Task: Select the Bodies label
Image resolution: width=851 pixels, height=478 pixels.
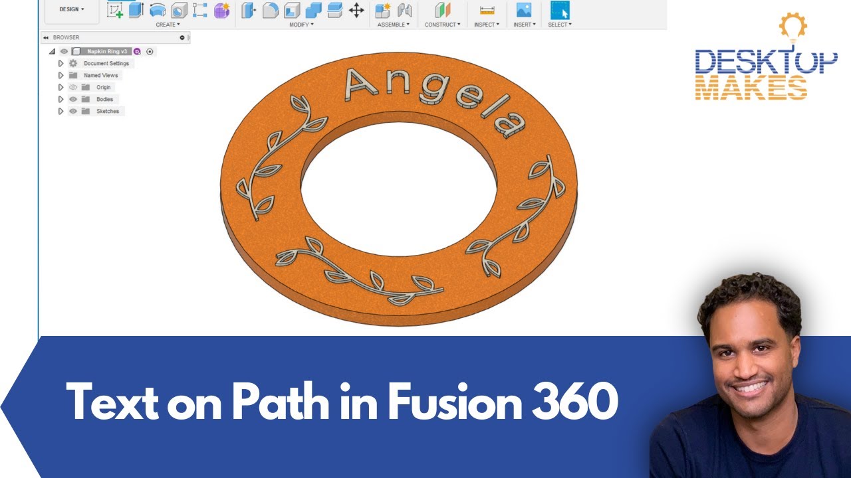Action: tap(105, 99)
